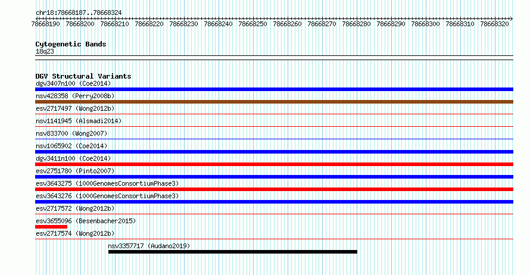Viewport: 530px width, 275px height.
Task: Select dgv3411n100 (Coe2014) label
Action: 73,158
